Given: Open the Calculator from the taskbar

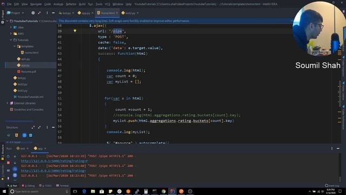Looking at the screenshot, I should 146,191.
